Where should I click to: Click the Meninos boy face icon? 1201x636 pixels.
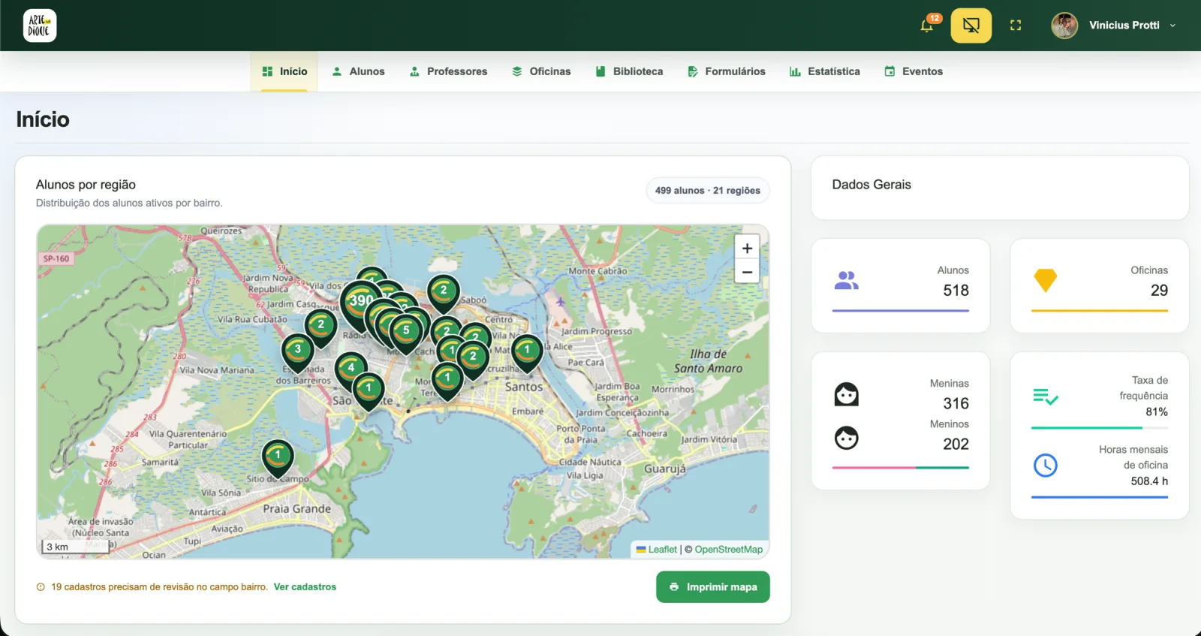pyautogui.click(x=847, y=438)
